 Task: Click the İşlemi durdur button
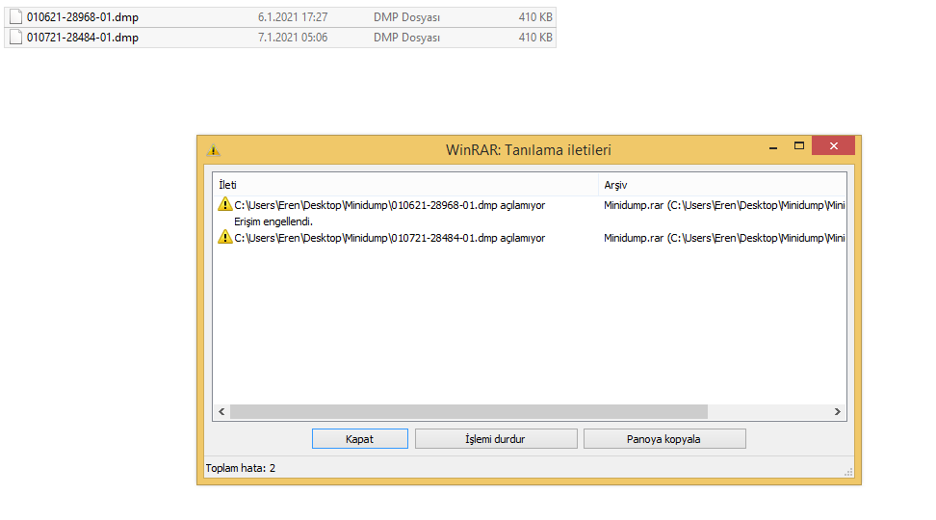496,439
